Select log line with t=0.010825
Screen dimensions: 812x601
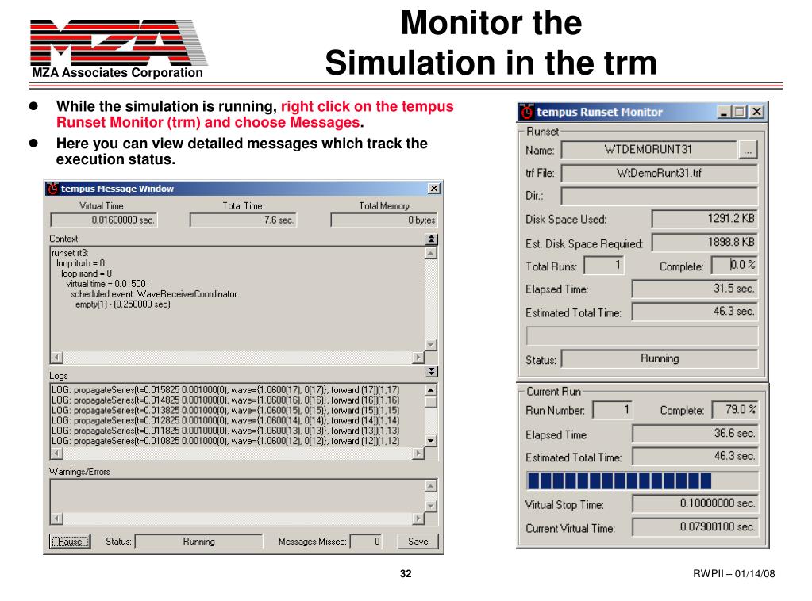pos(225,441)
